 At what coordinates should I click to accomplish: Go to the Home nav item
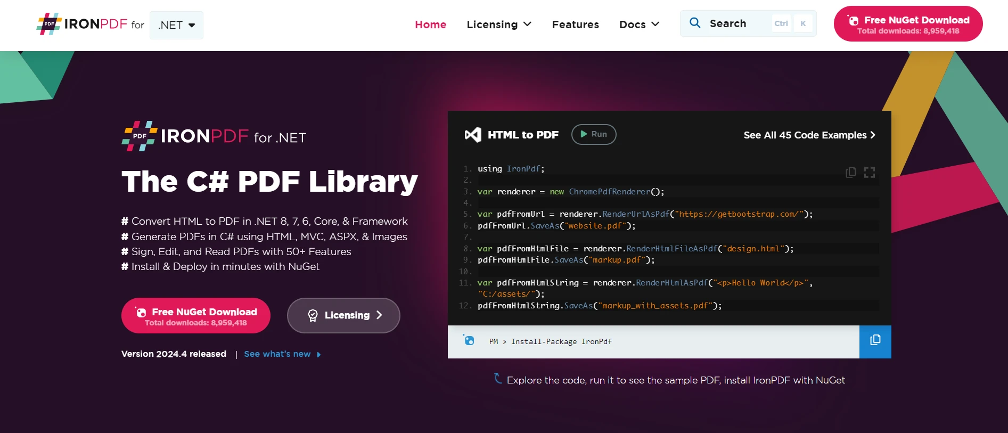coord(430,24)
